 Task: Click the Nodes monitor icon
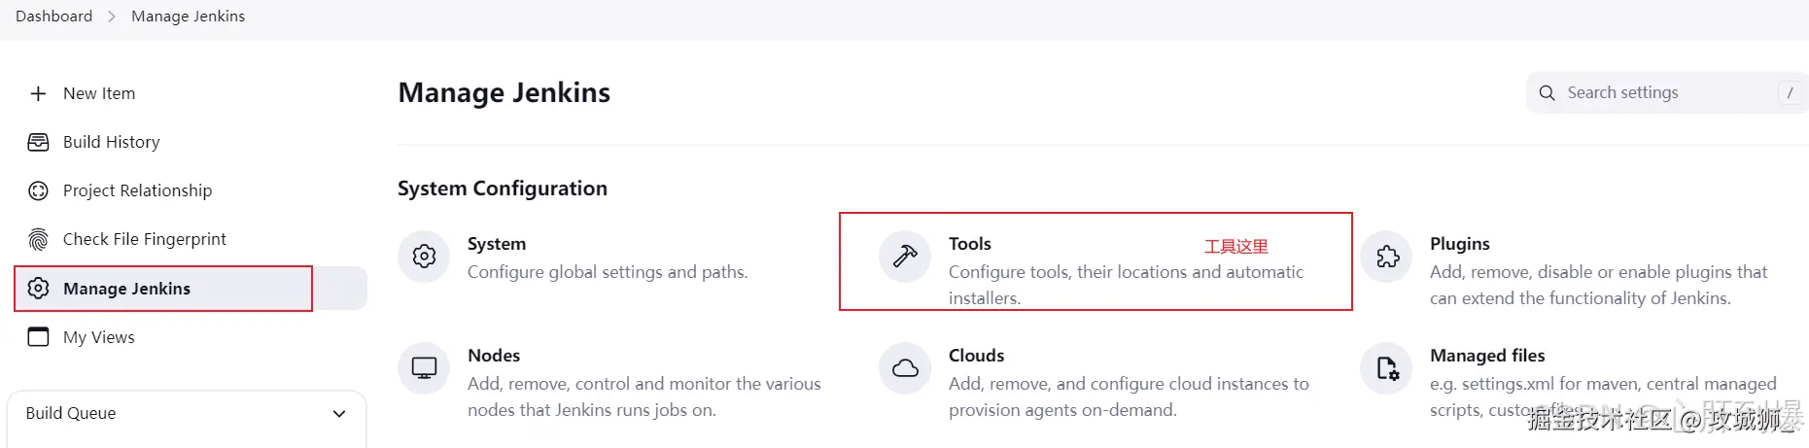click(424, 368)
